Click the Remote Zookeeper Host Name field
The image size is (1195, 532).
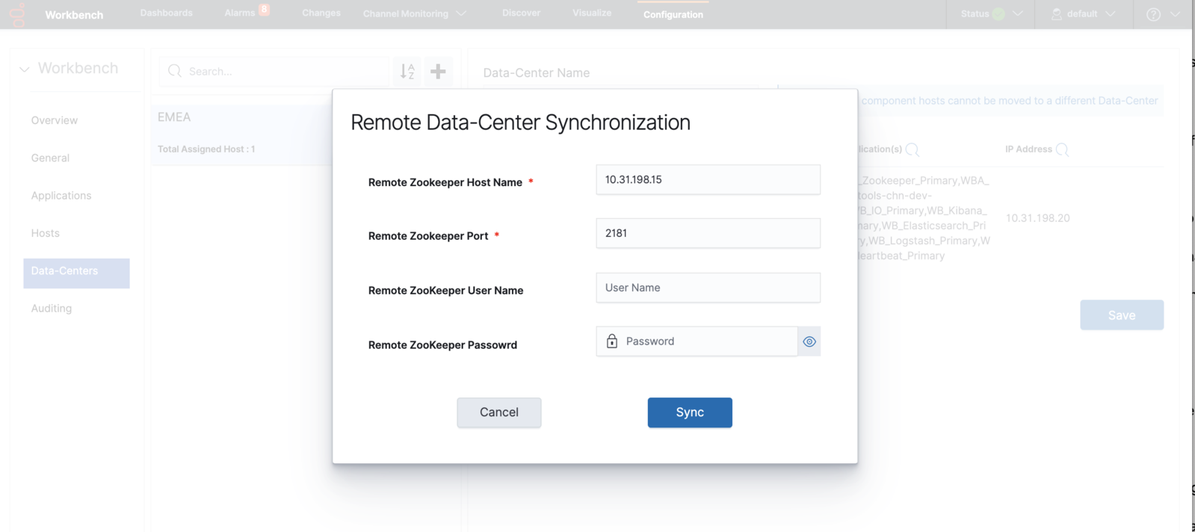click(708, 180)
